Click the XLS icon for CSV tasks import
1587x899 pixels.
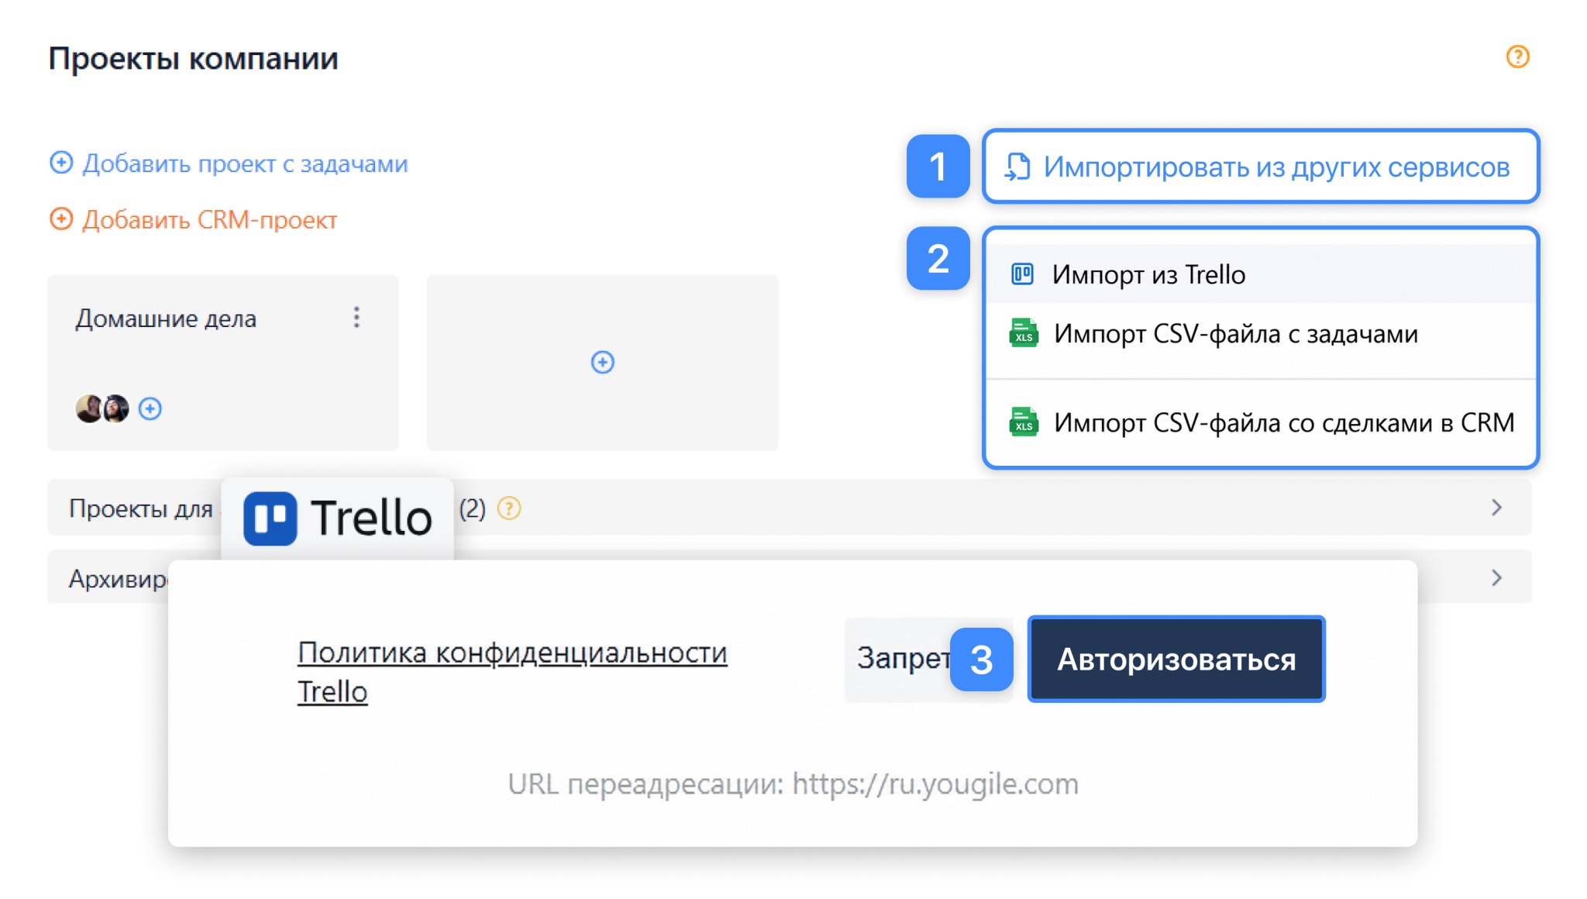click(x=1024, y=334)
